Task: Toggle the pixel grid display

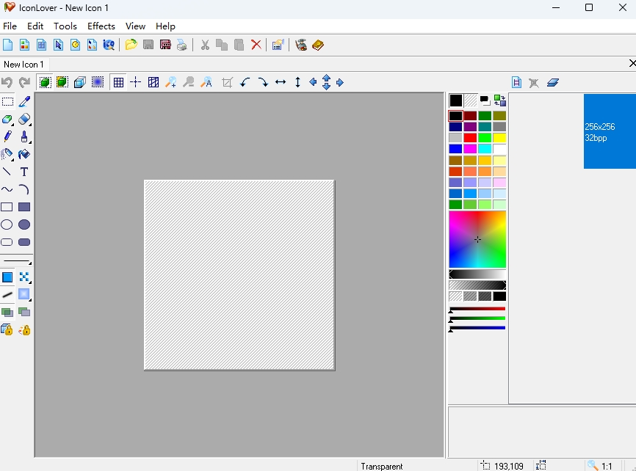Action: [x=118, y=82]
